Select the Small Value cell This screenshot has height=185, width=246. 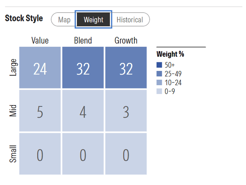(x=40, y=154)
